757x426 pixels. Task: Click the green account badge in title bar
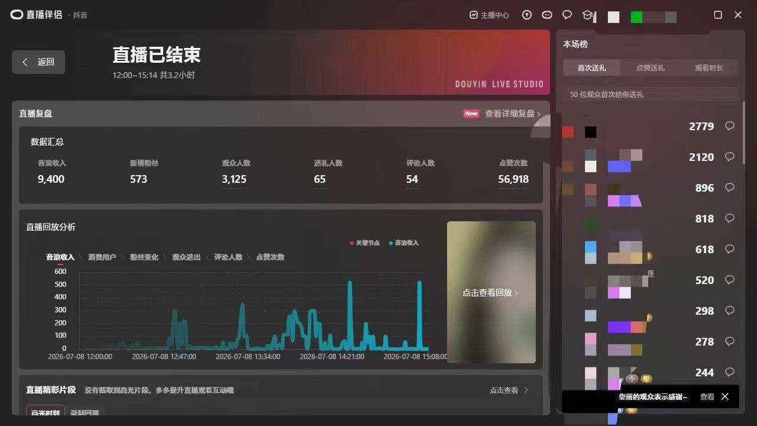pyautogui.click(x=636, y=17)
